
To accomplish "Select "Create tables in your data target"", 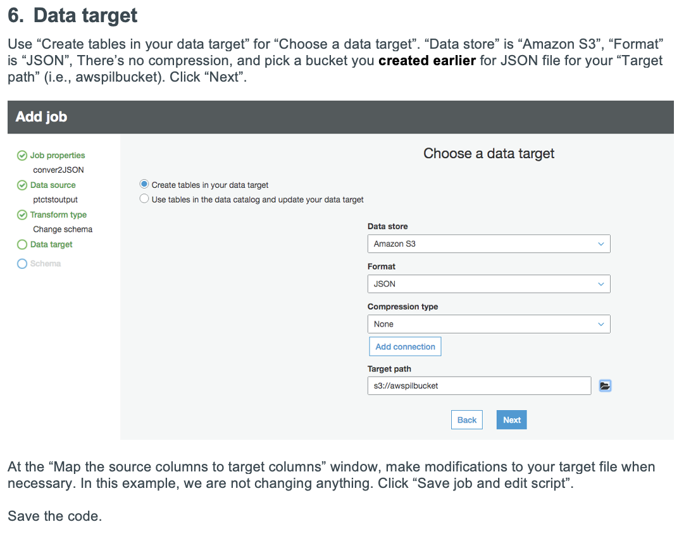I will point(144,185).
